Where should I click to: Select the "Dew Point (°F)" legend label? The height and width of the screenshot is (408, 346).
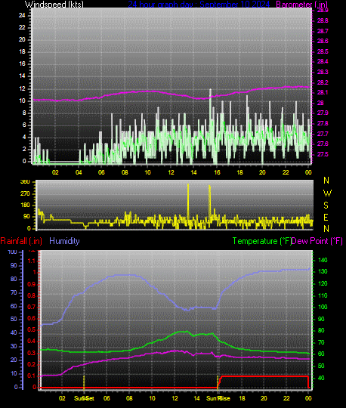pyautogui.click(x=317, y=241)
